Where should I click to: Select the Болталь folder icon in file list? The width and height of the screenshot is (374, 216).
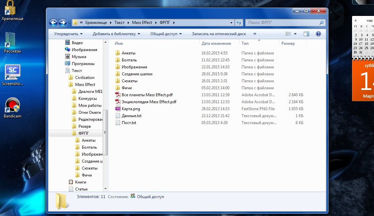coord(117,60)
